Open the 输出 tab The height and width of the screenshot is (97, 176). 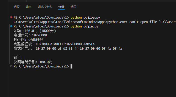pyautogui.click(x=29, y=7)
